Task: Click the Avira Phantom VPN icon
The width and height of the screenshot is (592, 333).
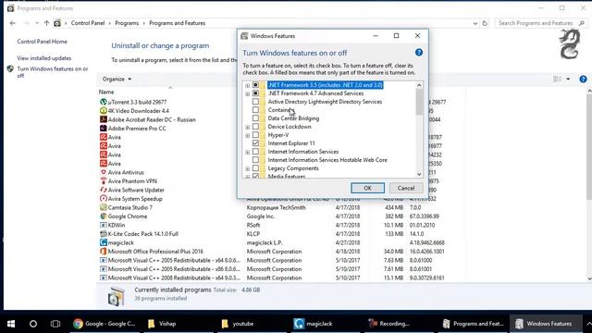Action: [x=103, y=181]
